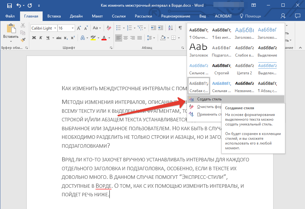
Task: Choose the Создать стиль menu item
Action: click(209, 99)
